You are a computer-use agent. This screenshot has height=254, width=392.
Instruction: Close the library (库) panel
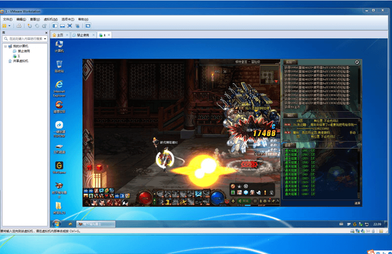(46, 33)
